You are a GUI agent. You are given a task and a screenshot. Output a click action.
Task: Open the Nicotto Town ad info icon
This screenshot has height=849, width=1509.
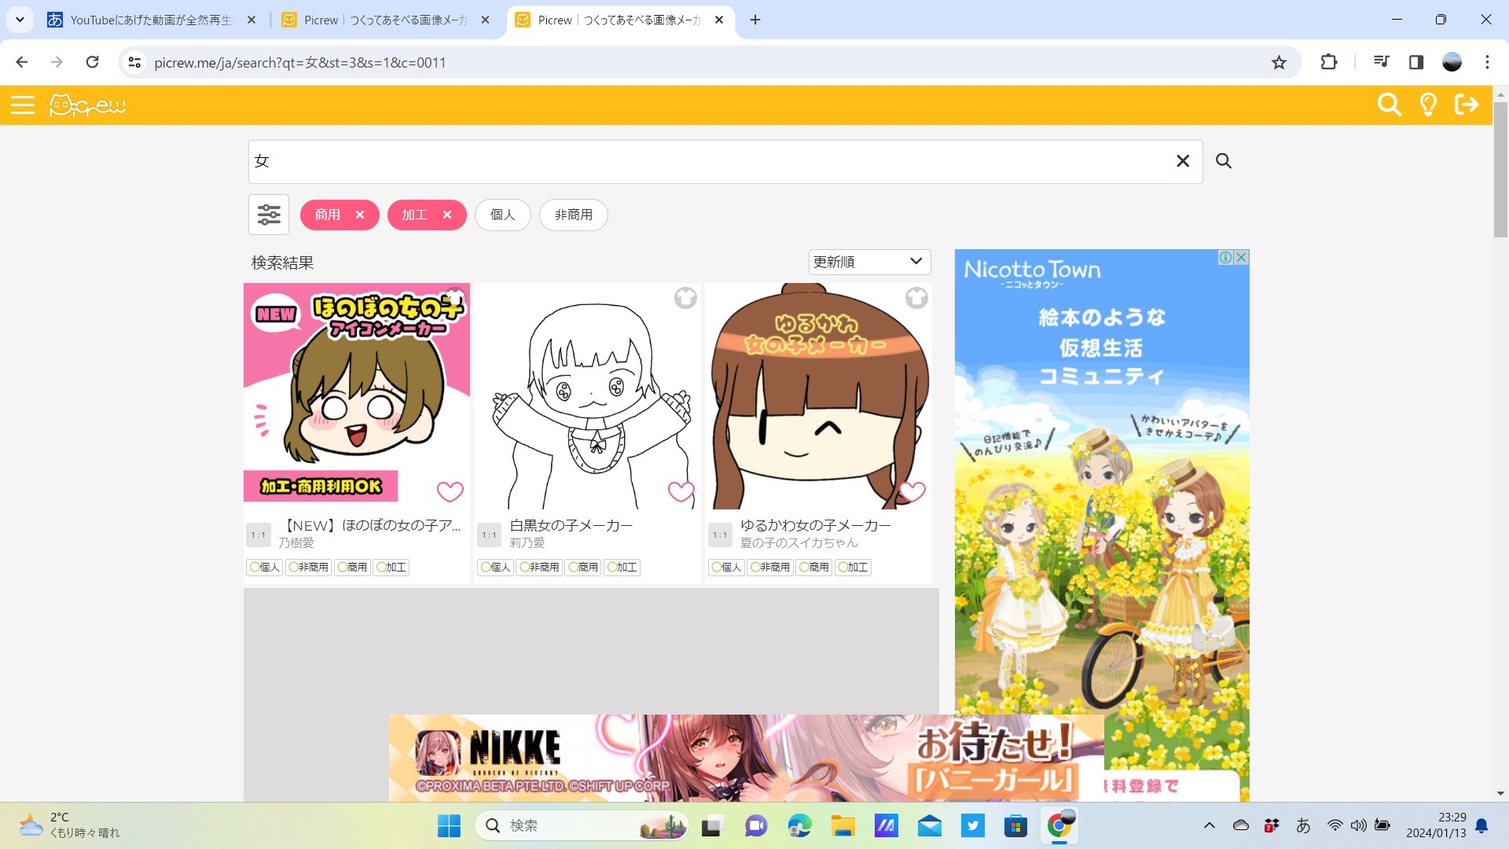[x=1225, y=257]
